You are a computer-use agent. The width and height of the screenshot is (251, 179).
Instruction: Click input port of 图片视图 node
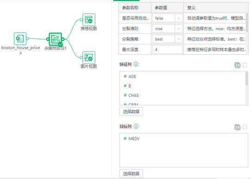pos(81,58)
